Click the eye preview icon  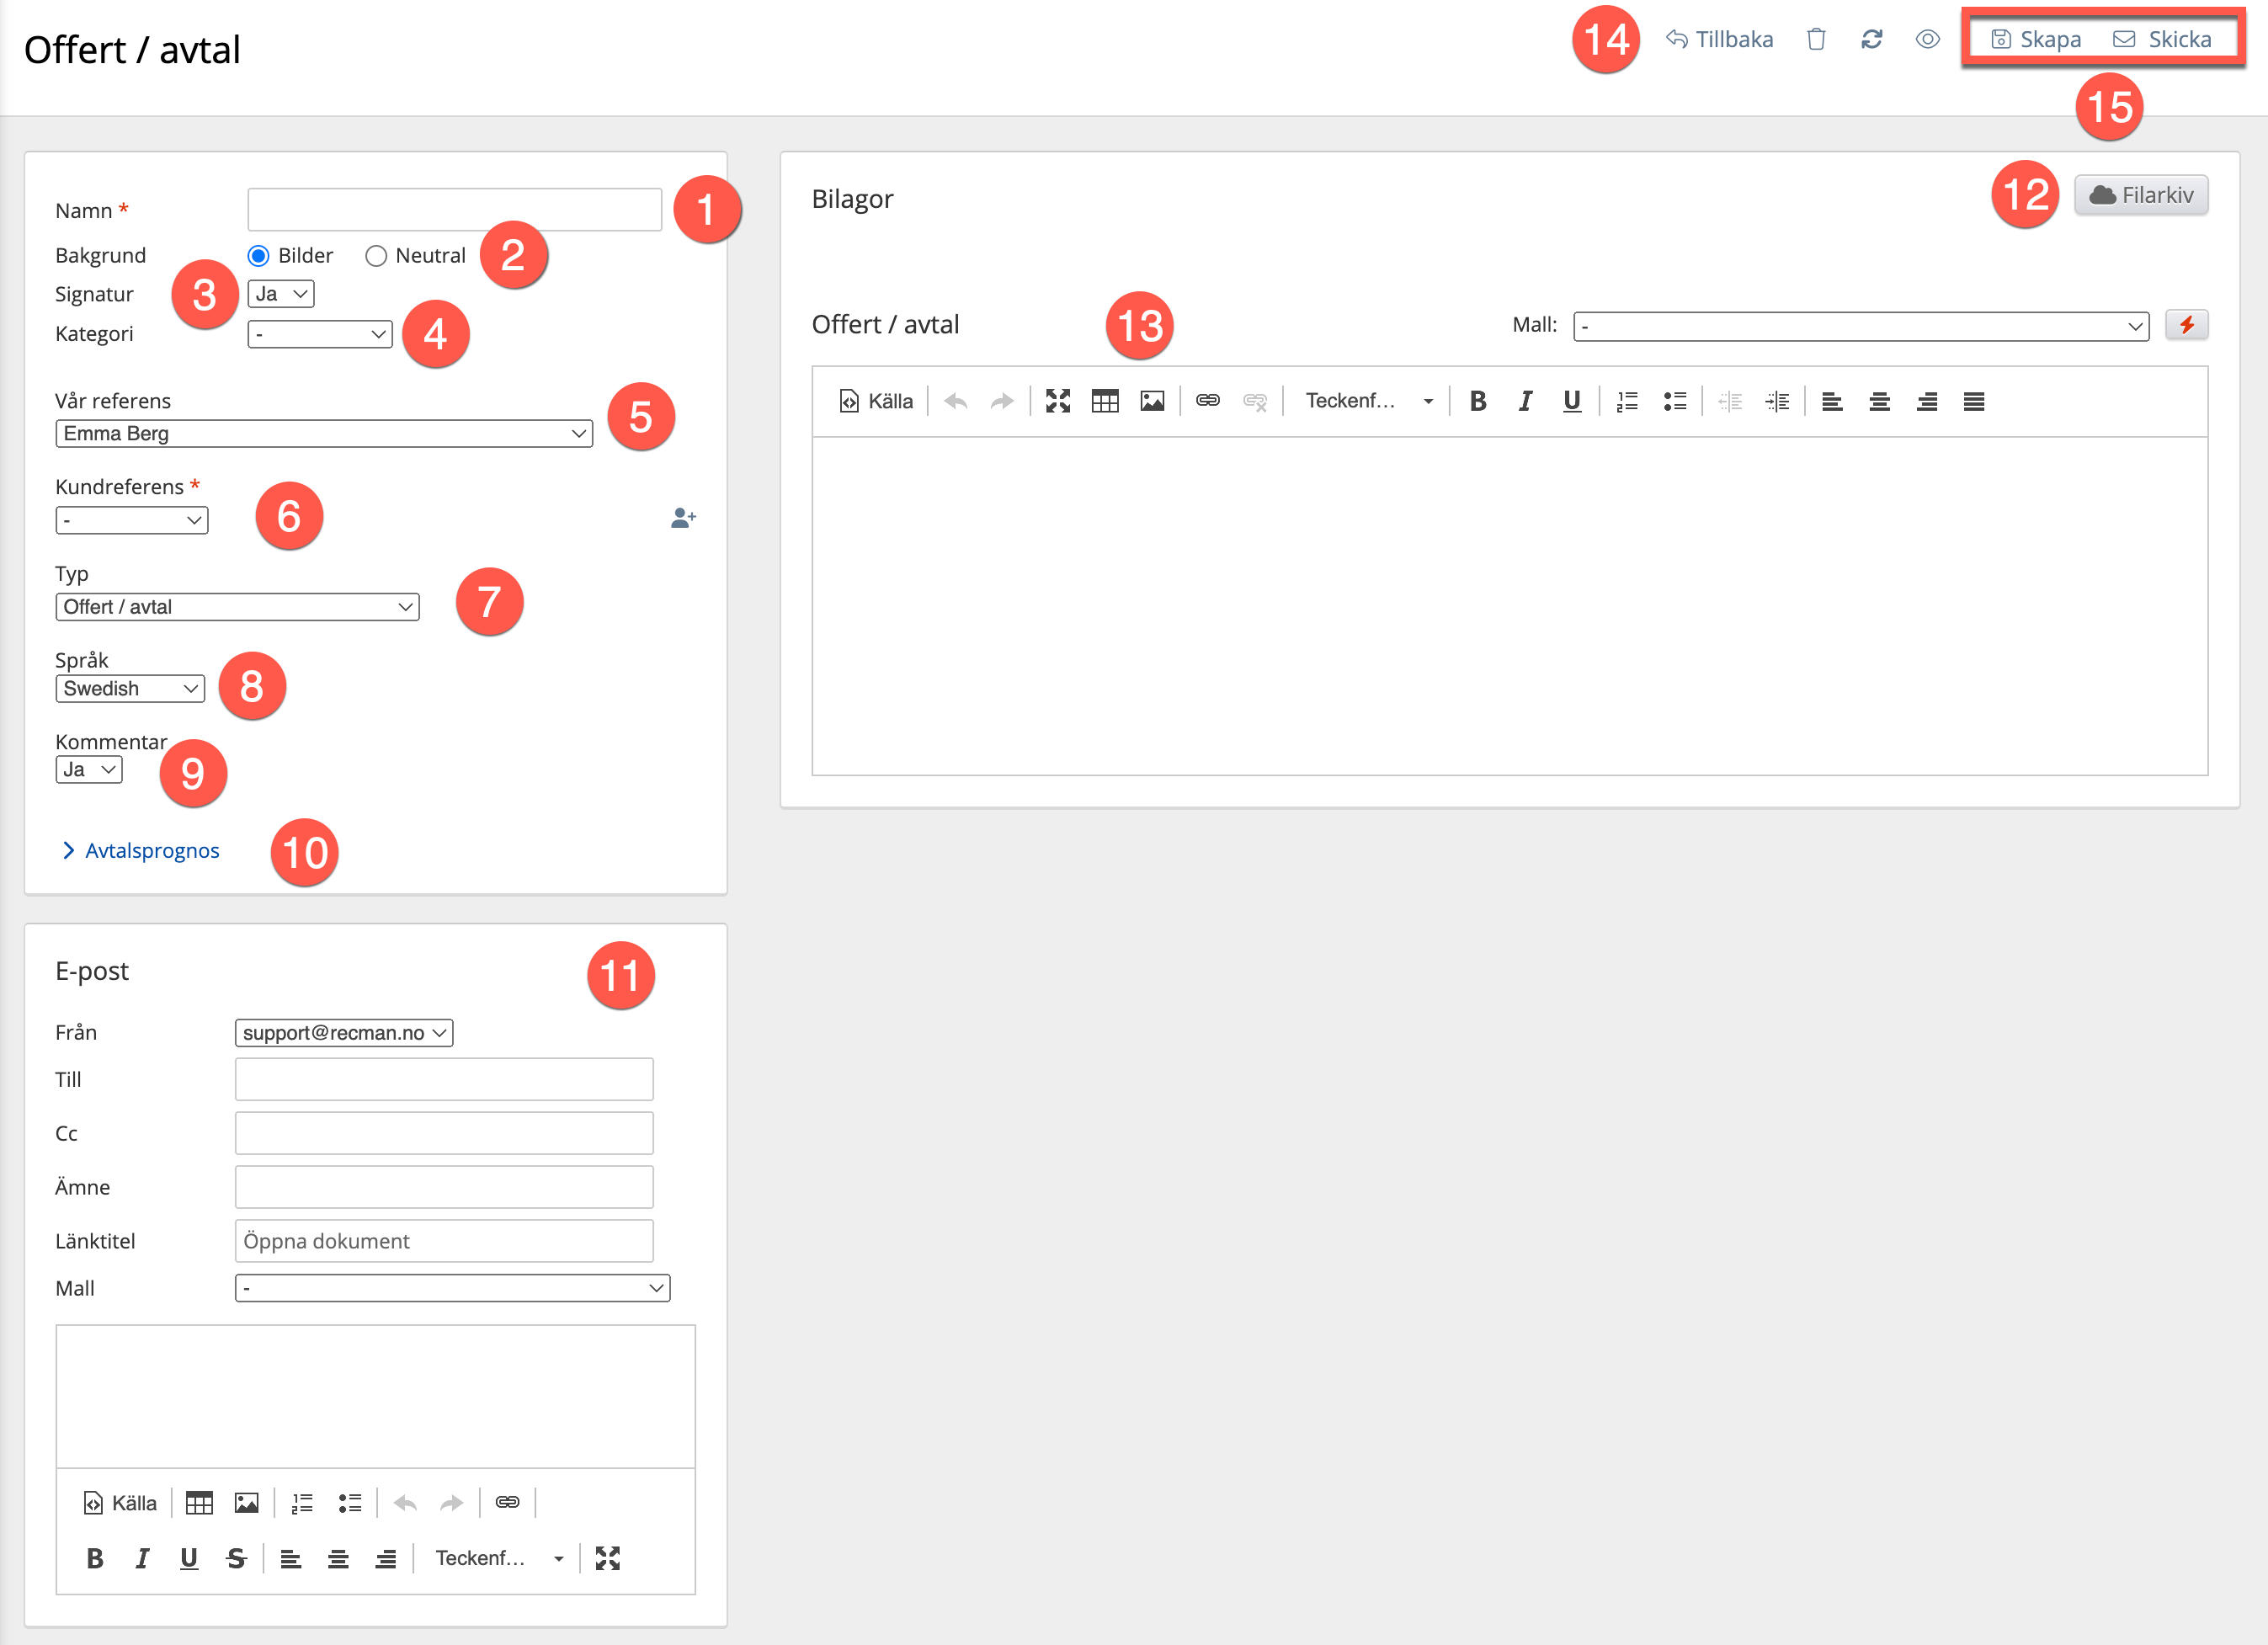coord(1927,39)
